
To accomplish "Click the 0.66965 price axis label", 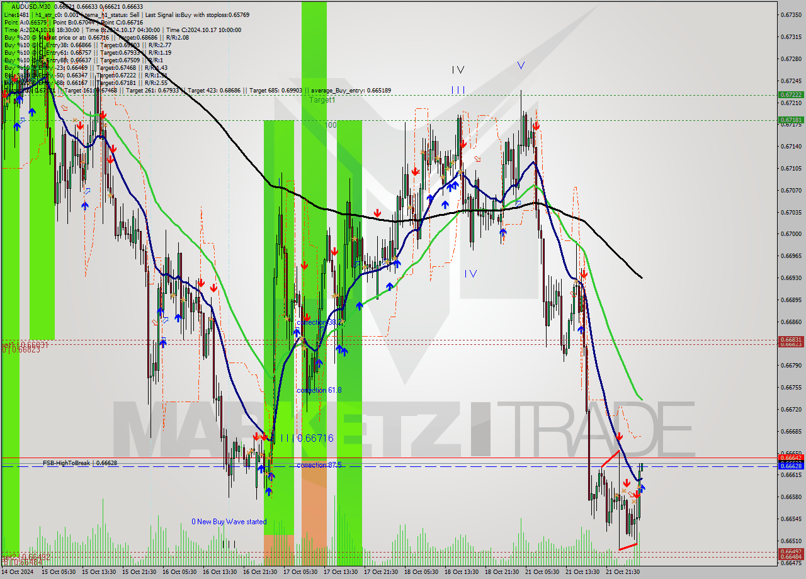I will coord(791,256).
